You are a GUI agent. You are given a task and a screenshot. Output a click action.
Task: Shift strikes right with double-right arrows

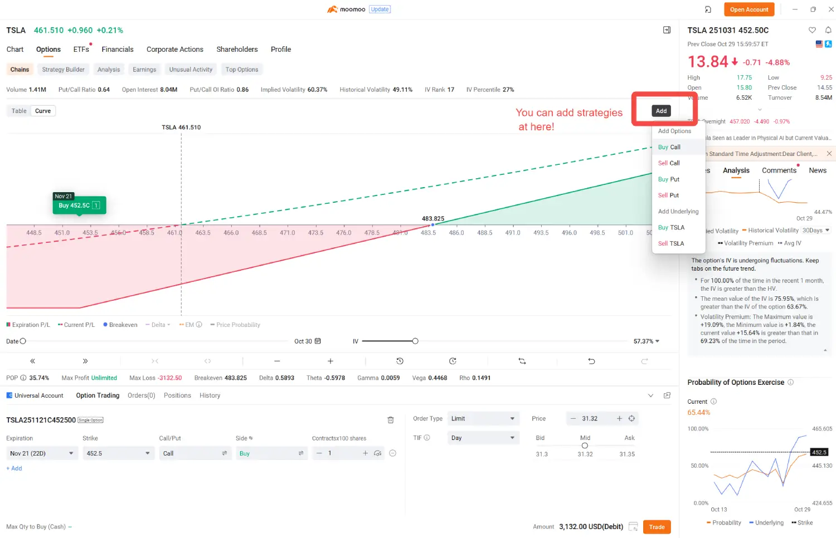[x=85, y=361]
